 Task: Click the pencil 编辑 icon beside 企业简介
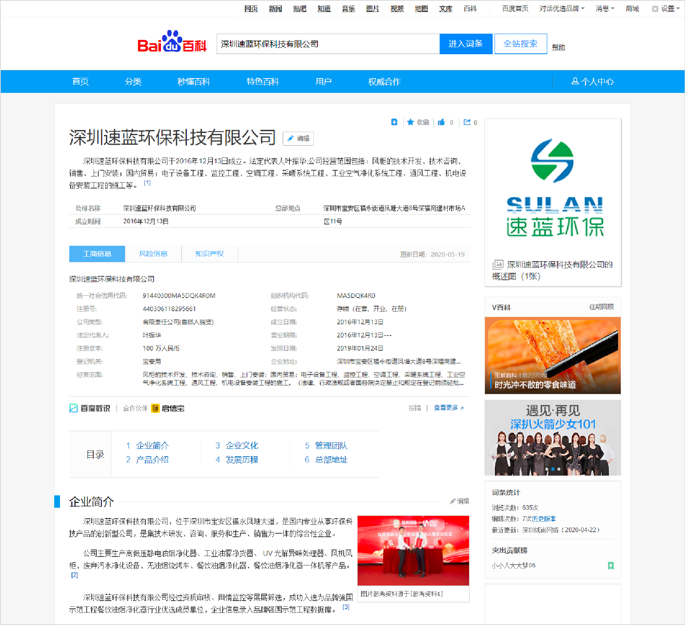pyautogui.click(x=453, y=501)
